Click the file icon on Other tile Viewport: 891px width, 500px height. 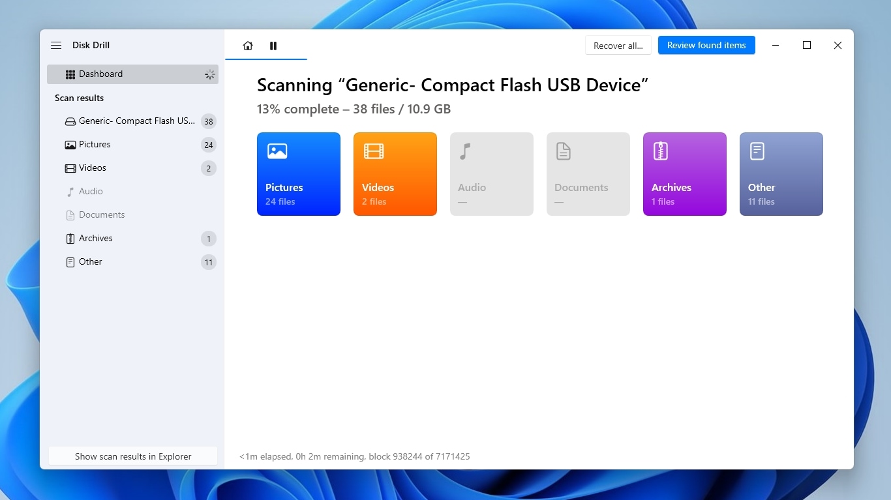[x=757, y=151]
